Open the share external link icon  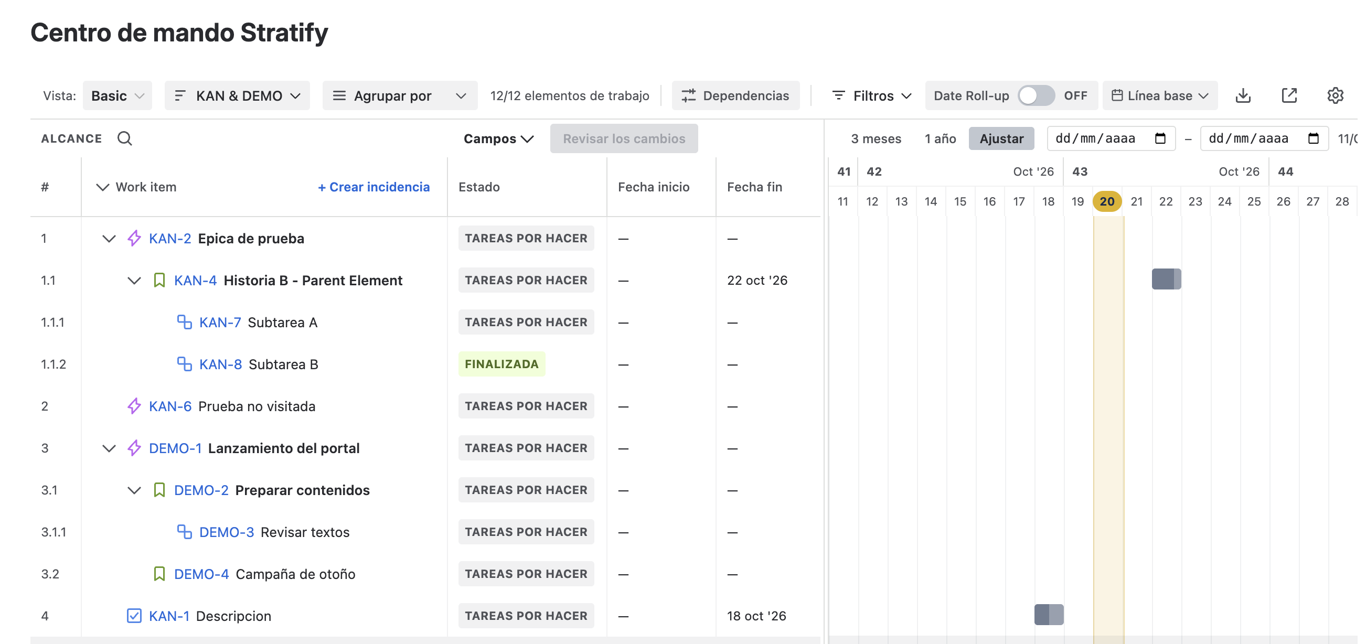[1289, 95]
